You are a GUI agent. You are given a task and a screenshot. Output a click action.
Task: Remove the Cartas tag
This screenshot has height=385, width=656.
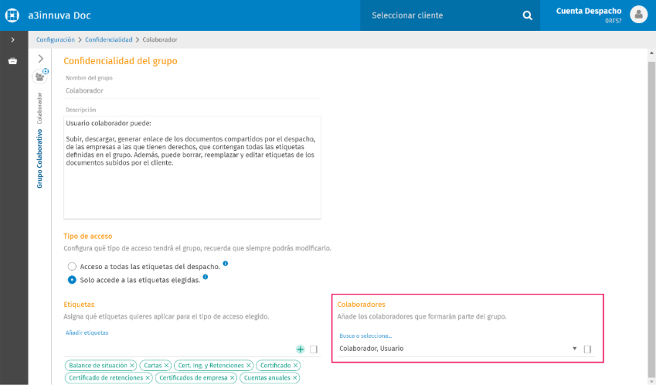(x=166, y=366)
